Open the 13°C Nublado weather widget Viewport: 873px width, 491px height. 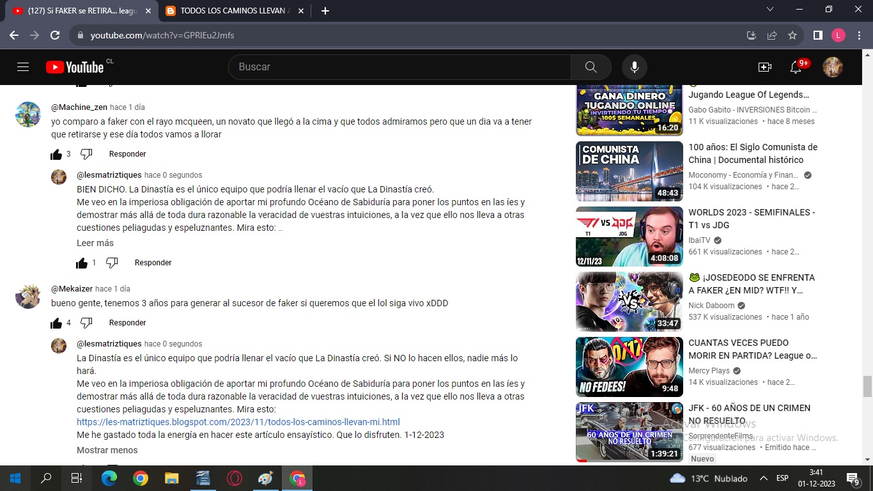point(709,478)
